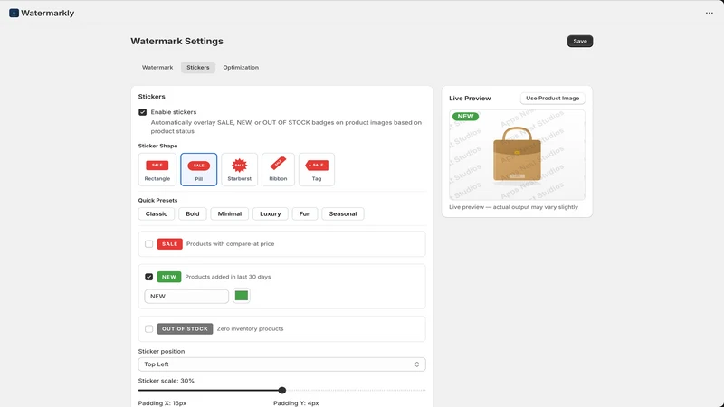Open the green NEW sticker color swatch

[x=242, y=296]
